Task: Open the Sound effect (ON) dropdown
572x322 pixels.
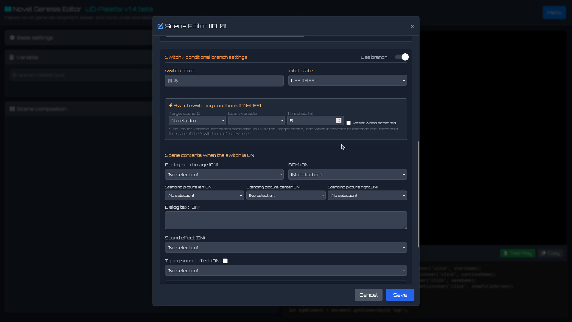Action: (x=286, y=248)
